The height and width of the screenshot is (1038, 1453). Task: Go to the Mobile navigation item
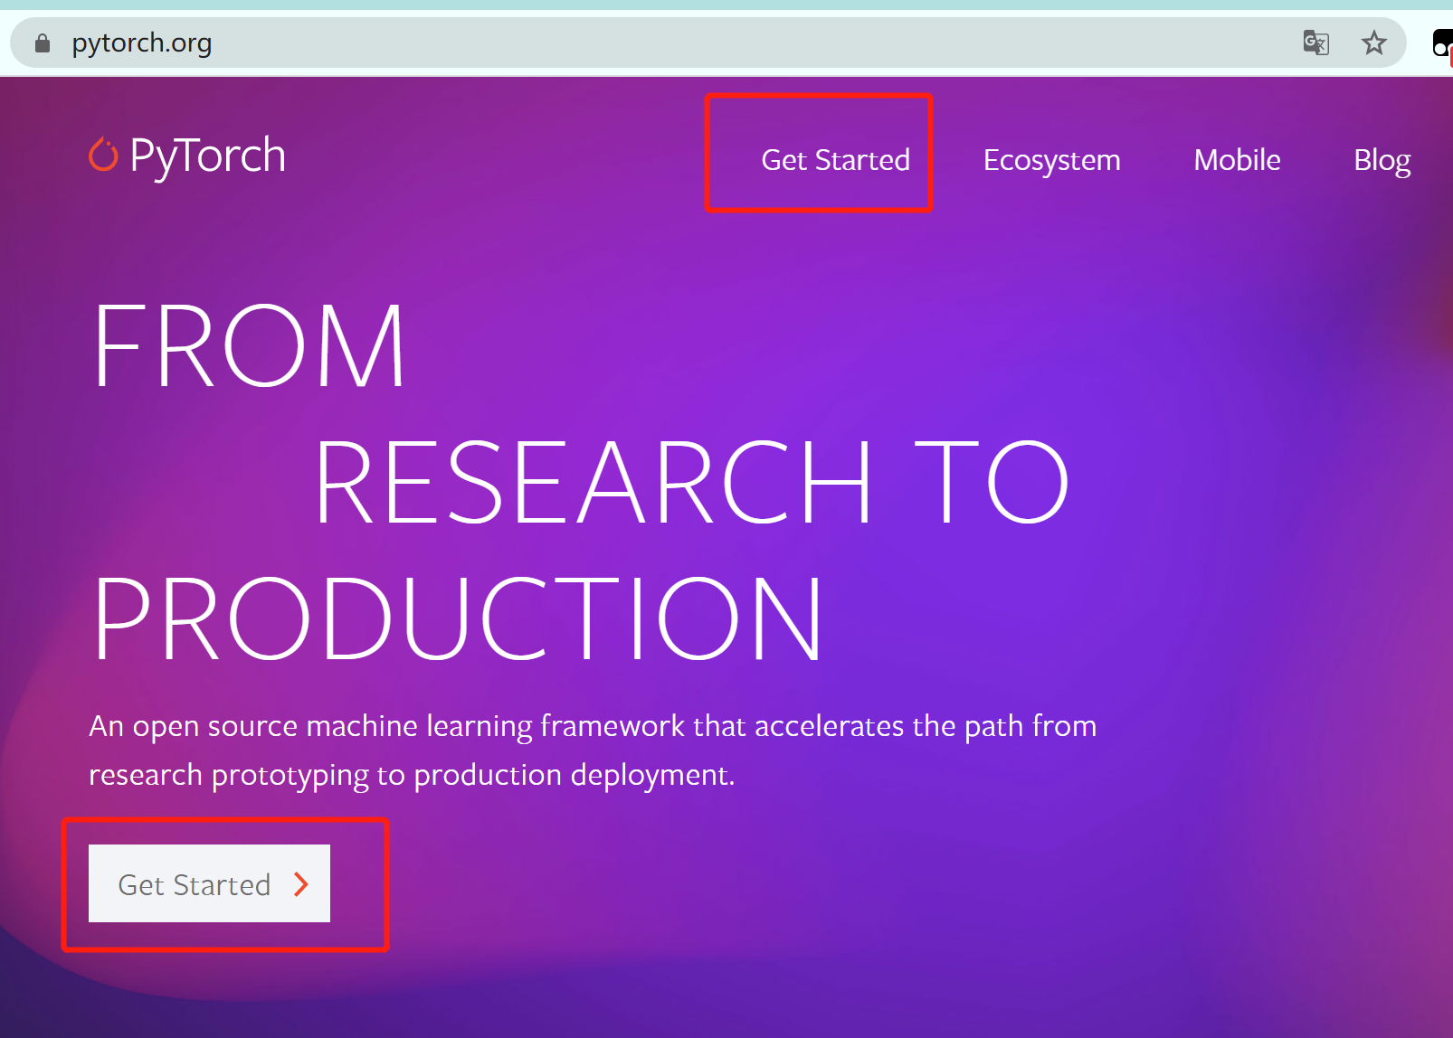pyautogui.click(x=1237, y=160)
